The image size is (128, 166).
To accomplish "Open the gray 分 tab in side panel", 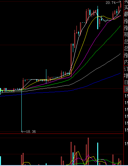I will 126,89.
